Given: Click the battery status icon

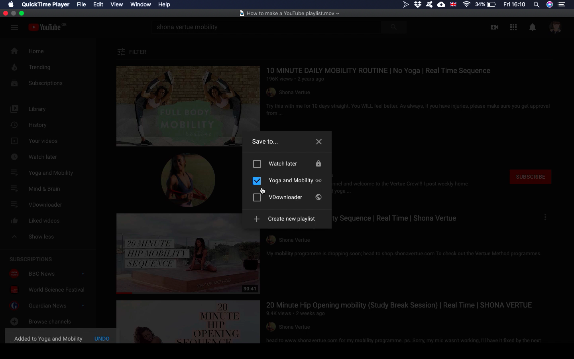Looking at the screenshot, I should click(x=491, y=4).
